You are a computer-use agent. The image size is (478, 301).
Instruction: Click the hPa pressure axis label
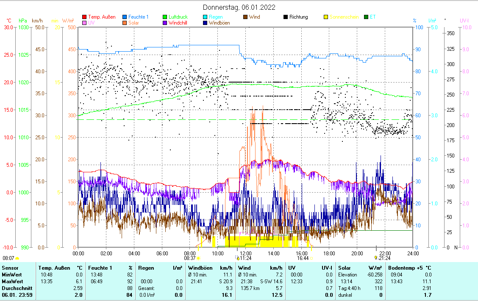pyautogui.click(x=23, y=20)
